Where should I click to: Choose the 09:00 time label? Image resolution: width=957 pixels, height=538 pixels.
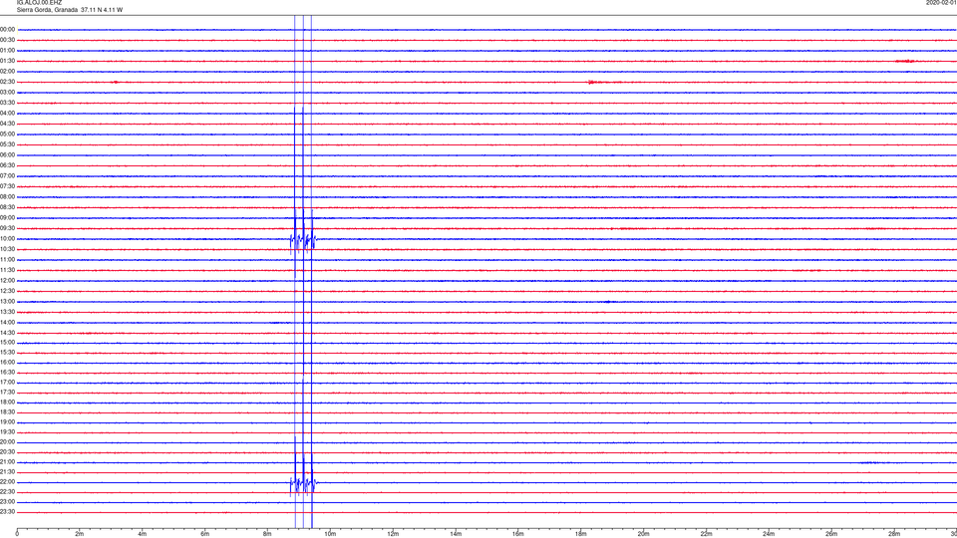pyautogui.click(x=7, y=218)
